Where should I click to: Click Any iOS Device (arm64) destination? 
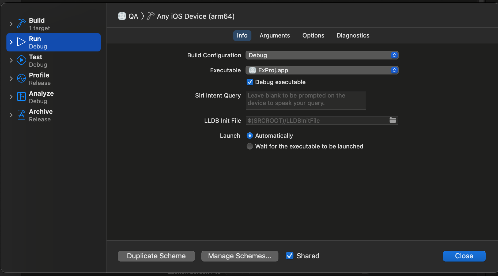click(196, 16)
